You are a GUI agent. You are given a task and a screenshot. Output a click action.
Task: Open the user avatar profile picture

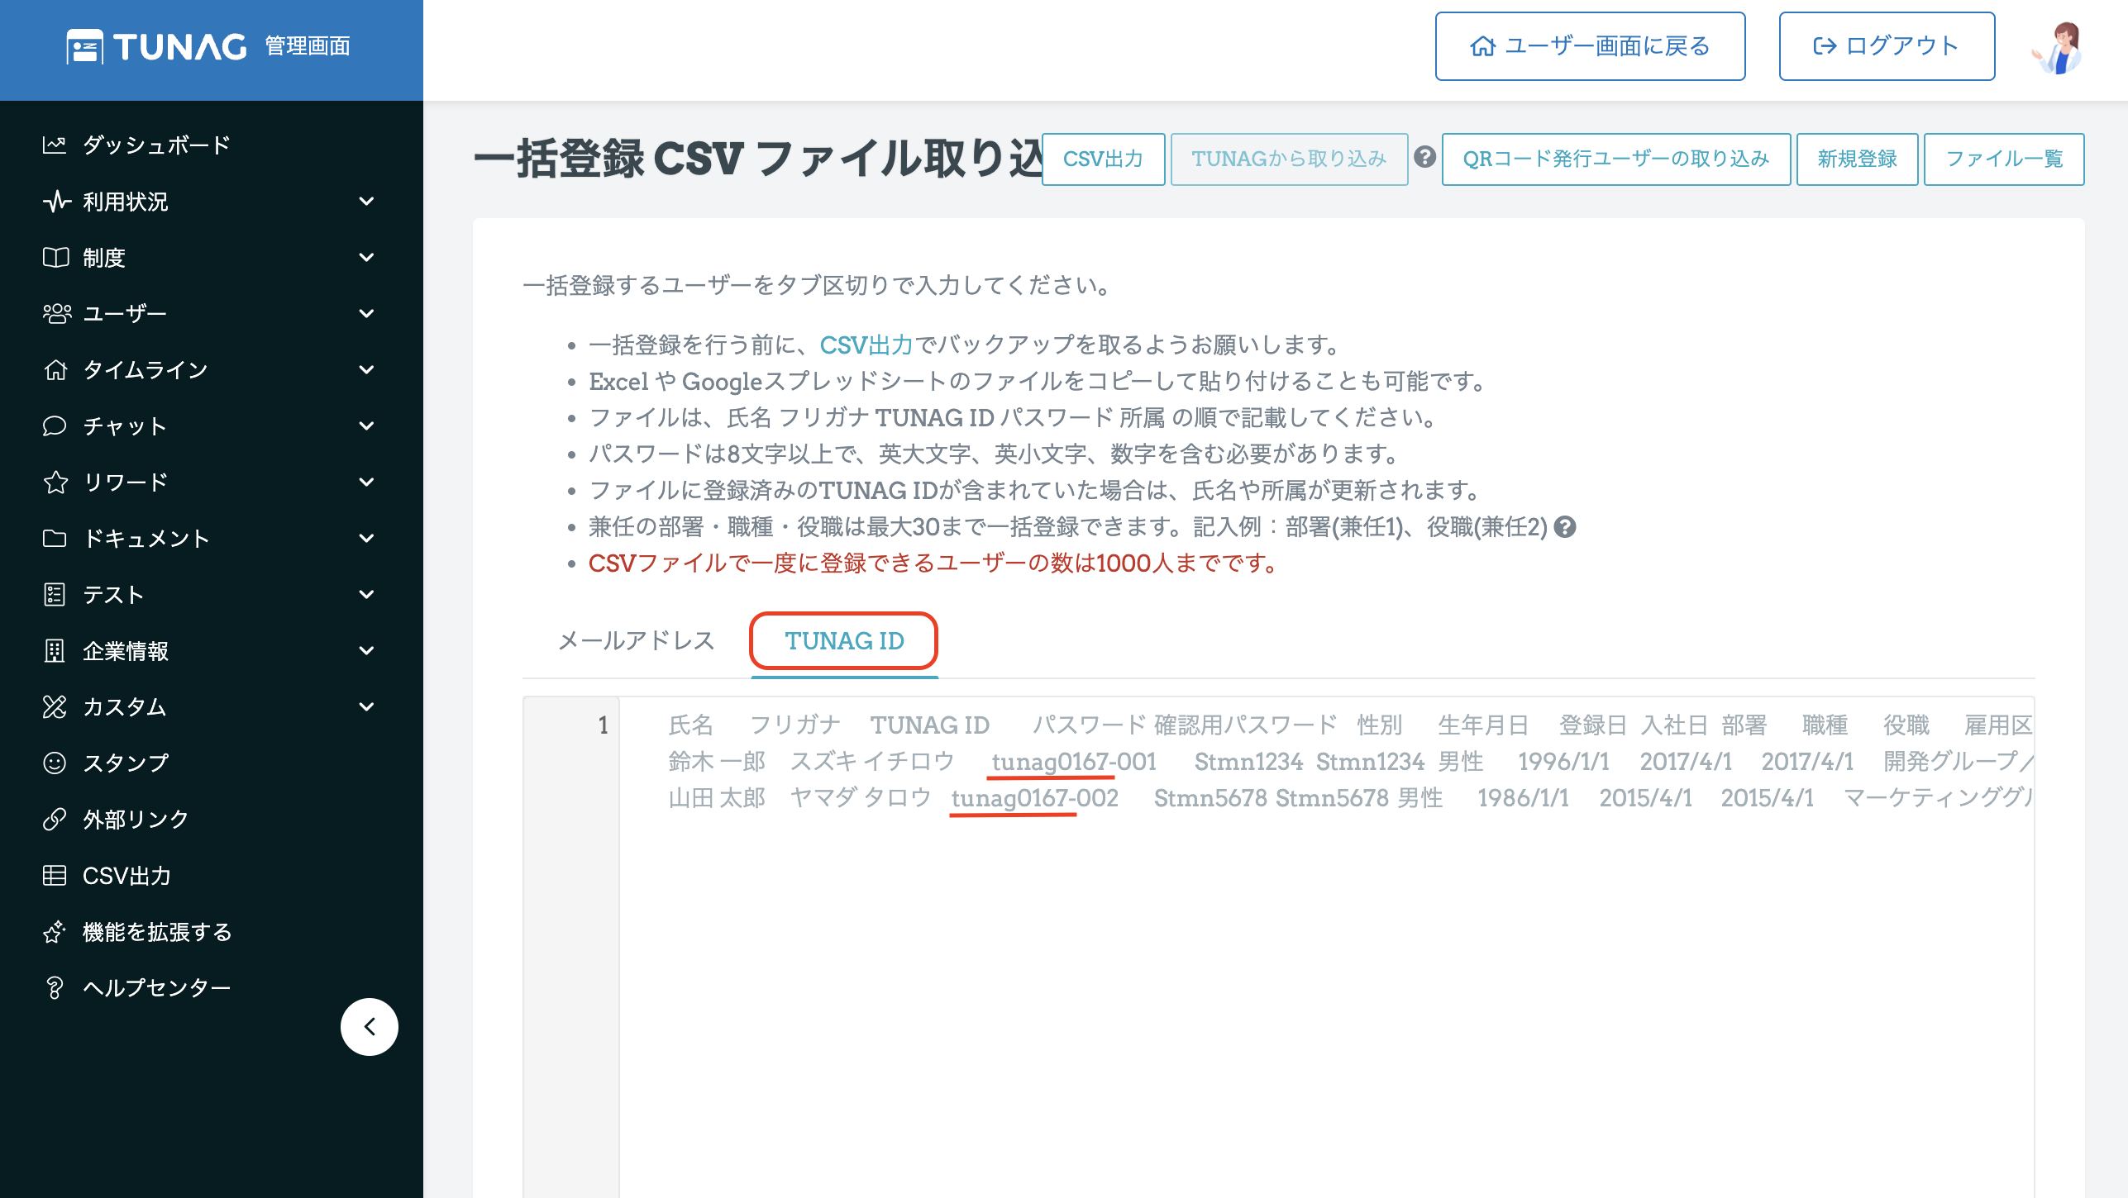2057,47
